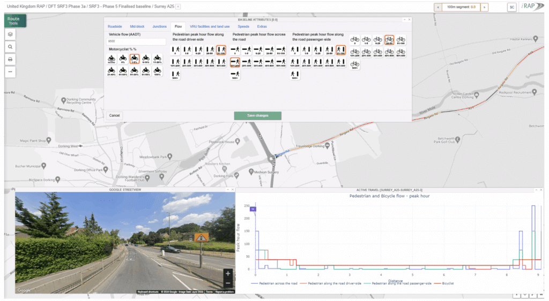Select motorcyclist 6-10% icon
This screenshot has height=301, width=549.
(146, 59)
